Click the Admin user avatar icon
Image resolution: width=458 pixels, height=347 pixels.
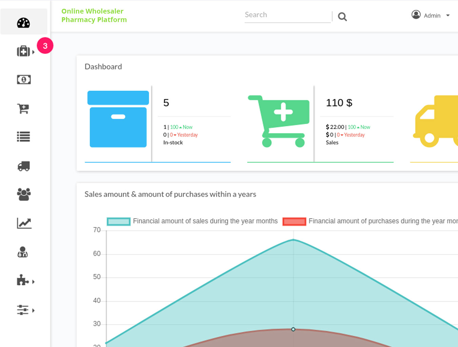click(x=416, y=15)
